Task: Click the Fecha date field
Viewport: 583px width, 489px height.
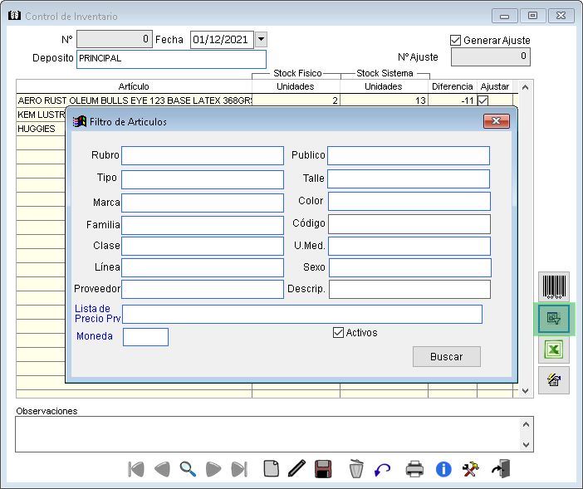Action: point(222,39)
